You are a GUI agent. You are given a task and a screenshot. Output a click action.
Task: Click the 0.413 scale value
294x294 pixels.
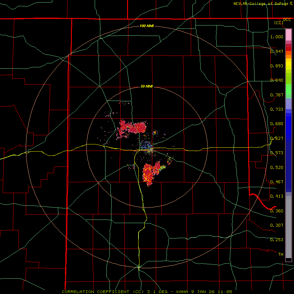[277, 196]
